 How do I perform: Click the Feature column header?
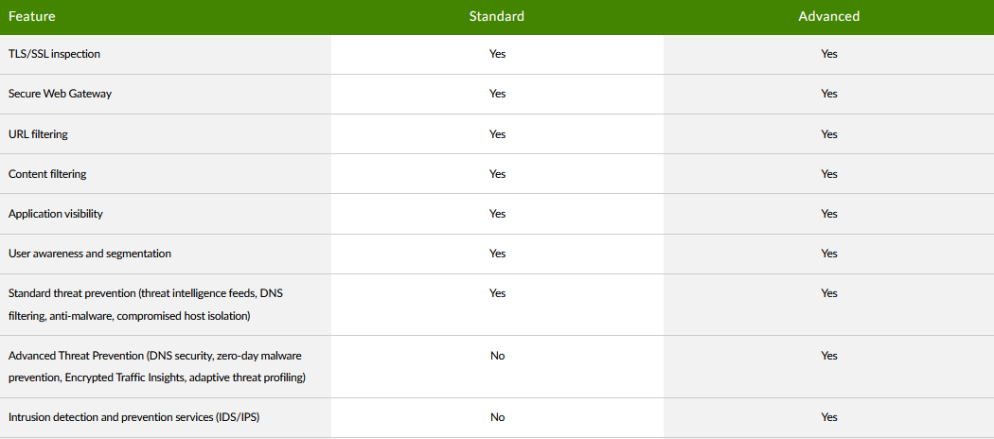31,16
